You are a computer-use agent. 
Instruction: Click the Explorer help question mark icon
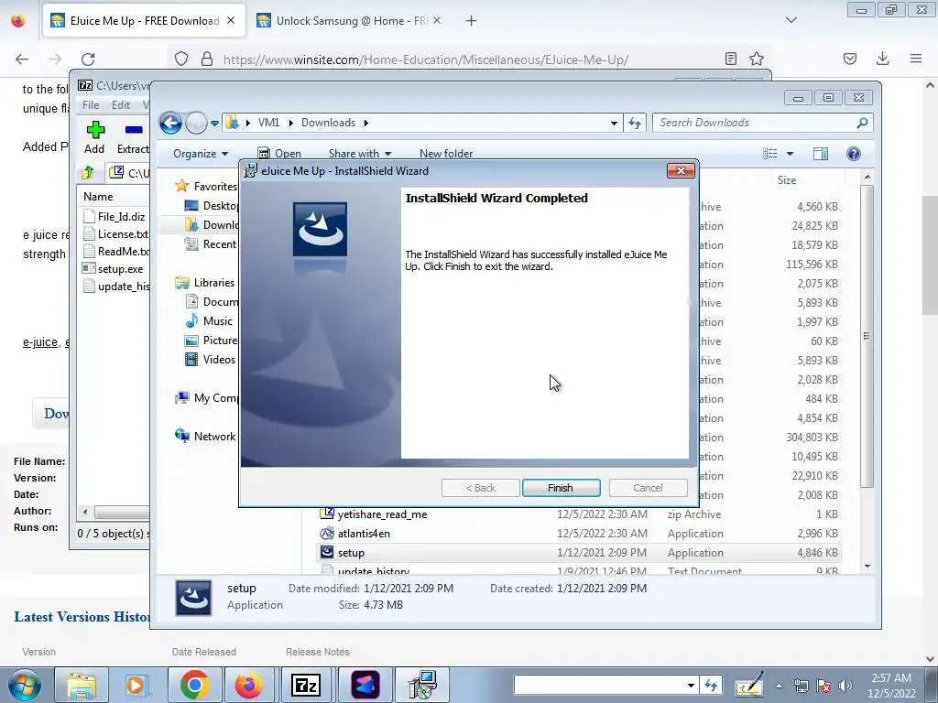[x=854, y=154]
